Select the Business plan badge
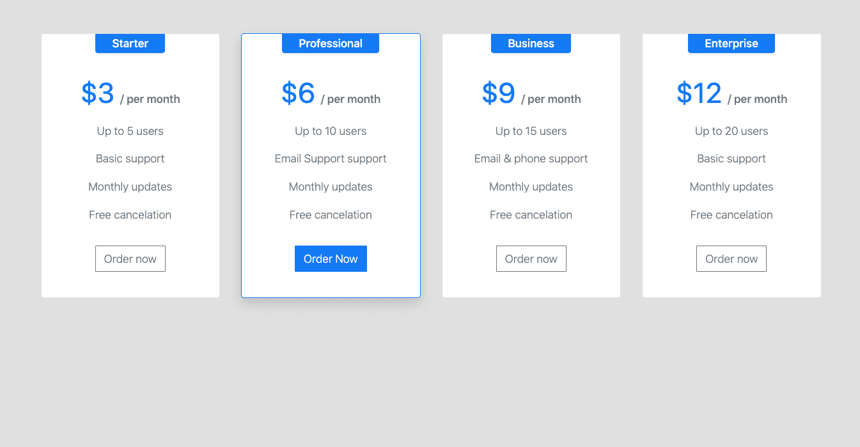This screenshot has width=860, height=447. coord(531,43)
